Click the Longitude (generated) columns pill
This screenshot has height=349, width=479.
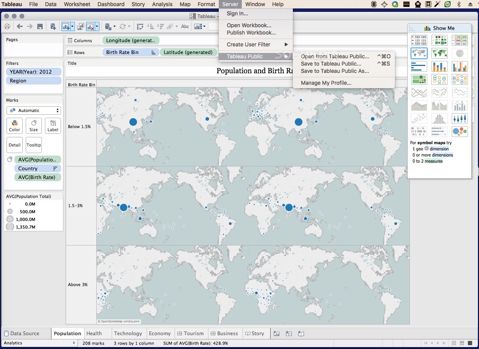click(130, 40)
